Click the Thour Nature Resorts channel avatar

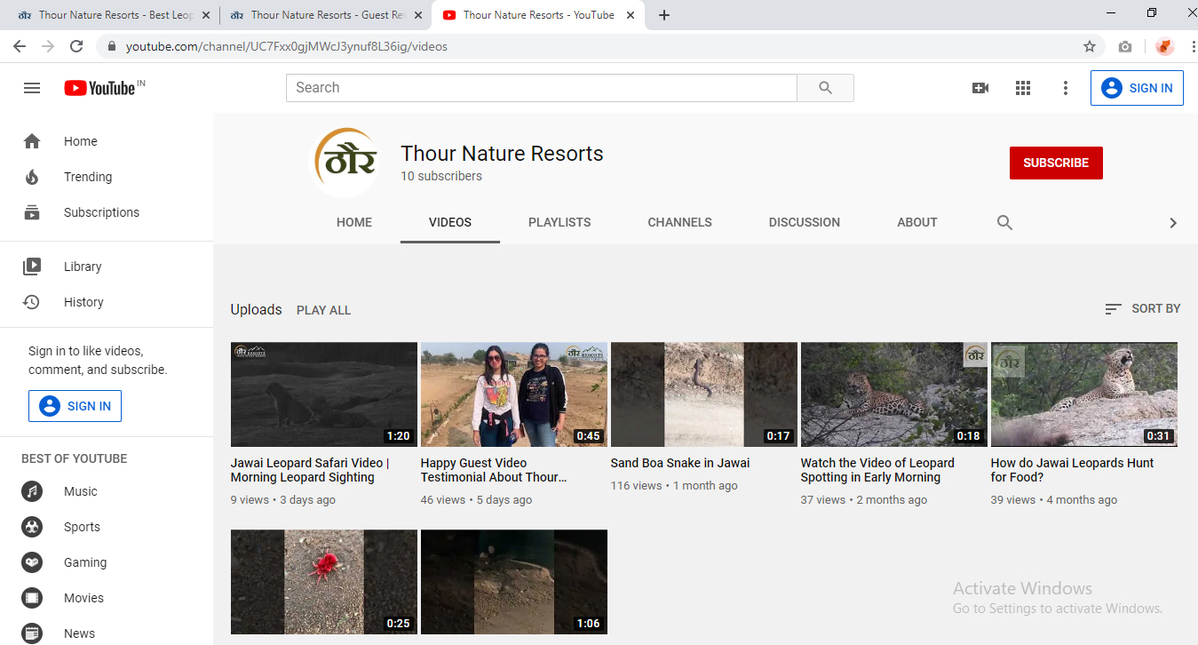[x=344, y=163]
